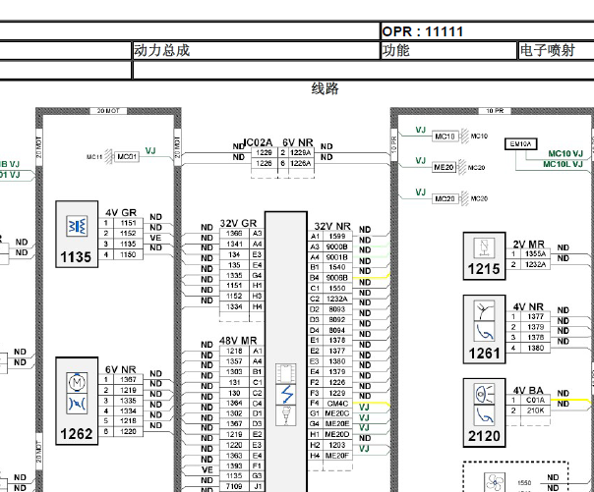Click the component number 1135
This screenshot has height=492, width=594.
(76, 257)
